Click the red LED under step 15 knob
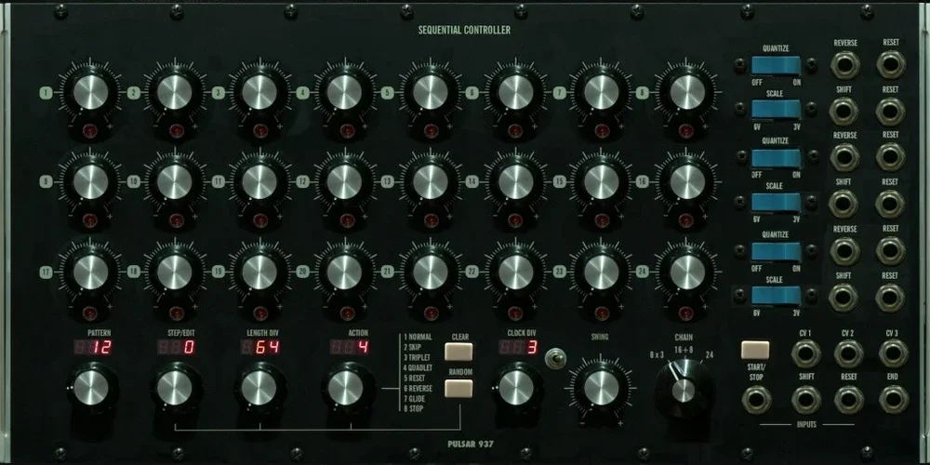Viewport: 930px width, 465px height. (602, 220)
